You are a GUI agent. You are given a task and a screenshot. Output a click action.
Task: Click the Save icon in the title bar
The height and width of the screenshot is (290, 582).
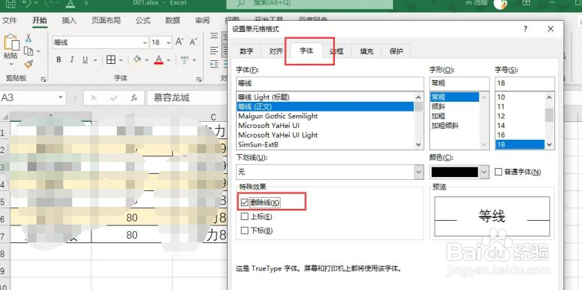(x=10, y=4)
